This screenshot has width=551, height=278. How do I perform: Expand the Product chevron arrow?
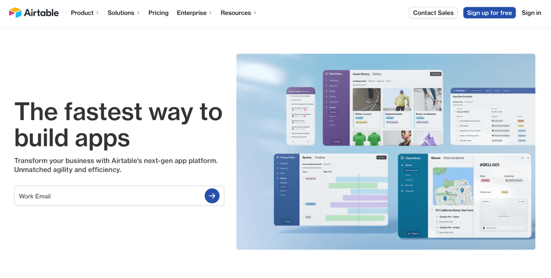(97, 13)
